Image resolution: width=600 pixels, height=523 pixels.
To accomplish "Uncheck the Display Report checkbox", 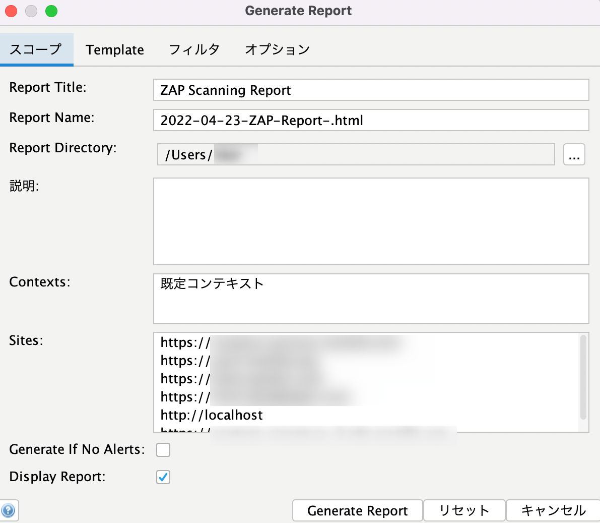I will pyautogui.click(x=163, y=478).
